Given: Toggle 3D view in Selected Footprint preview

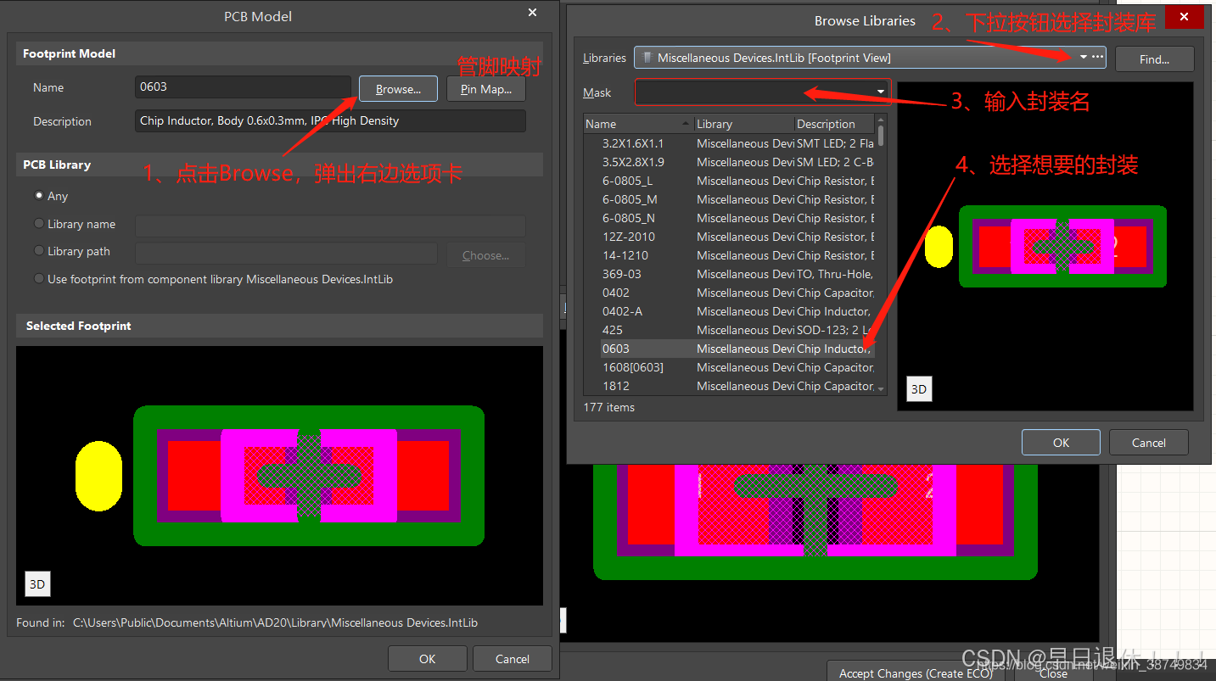Looking at the screenshot, I should (x=37, y=584).
